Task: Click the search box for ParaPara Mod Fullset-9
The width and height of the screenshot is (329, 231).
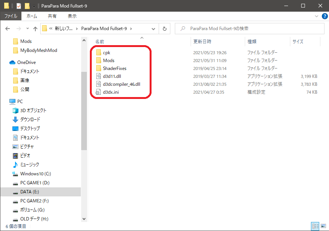Action: tap(250, 29)
